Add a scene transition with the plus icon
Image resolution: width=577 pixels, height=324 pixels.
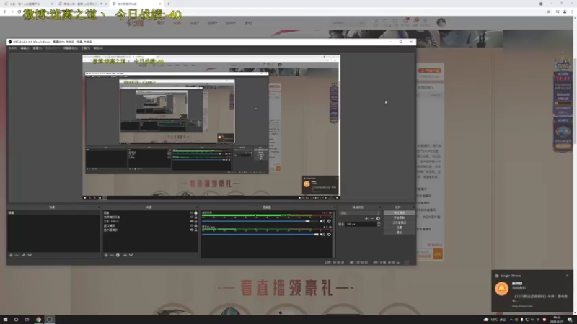tap(366, 219)
